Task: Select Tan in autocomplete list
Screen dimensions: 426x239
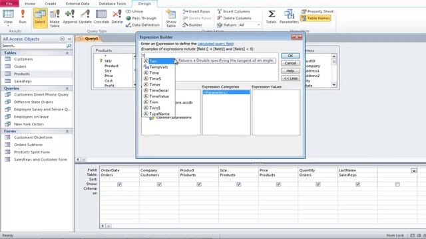Action: tap(158, 61)
